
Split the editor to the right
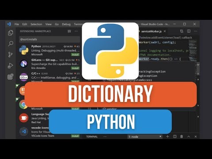(x=189, y=31)
